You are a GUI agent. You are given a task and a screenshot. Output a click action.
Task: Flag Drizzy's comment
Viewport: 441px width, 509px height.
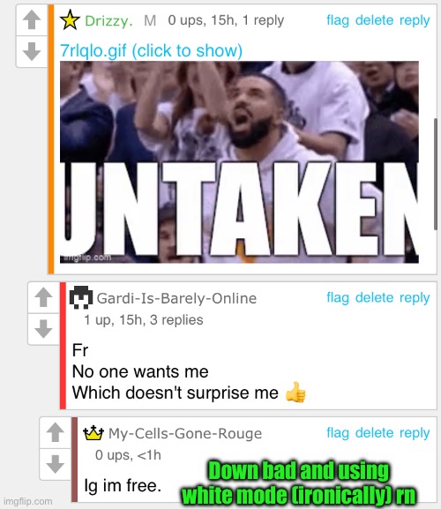point(338,20)
